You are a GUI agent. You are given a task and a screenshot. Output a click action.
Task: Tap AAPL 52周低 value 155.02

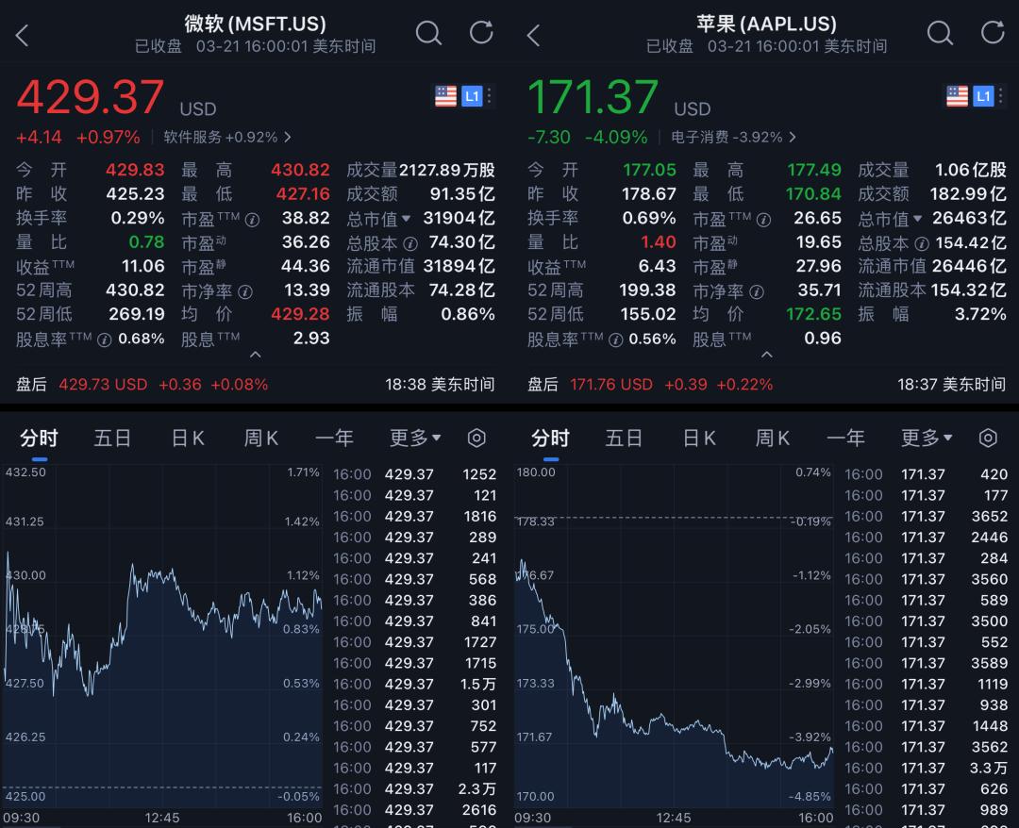click(648, 314)
